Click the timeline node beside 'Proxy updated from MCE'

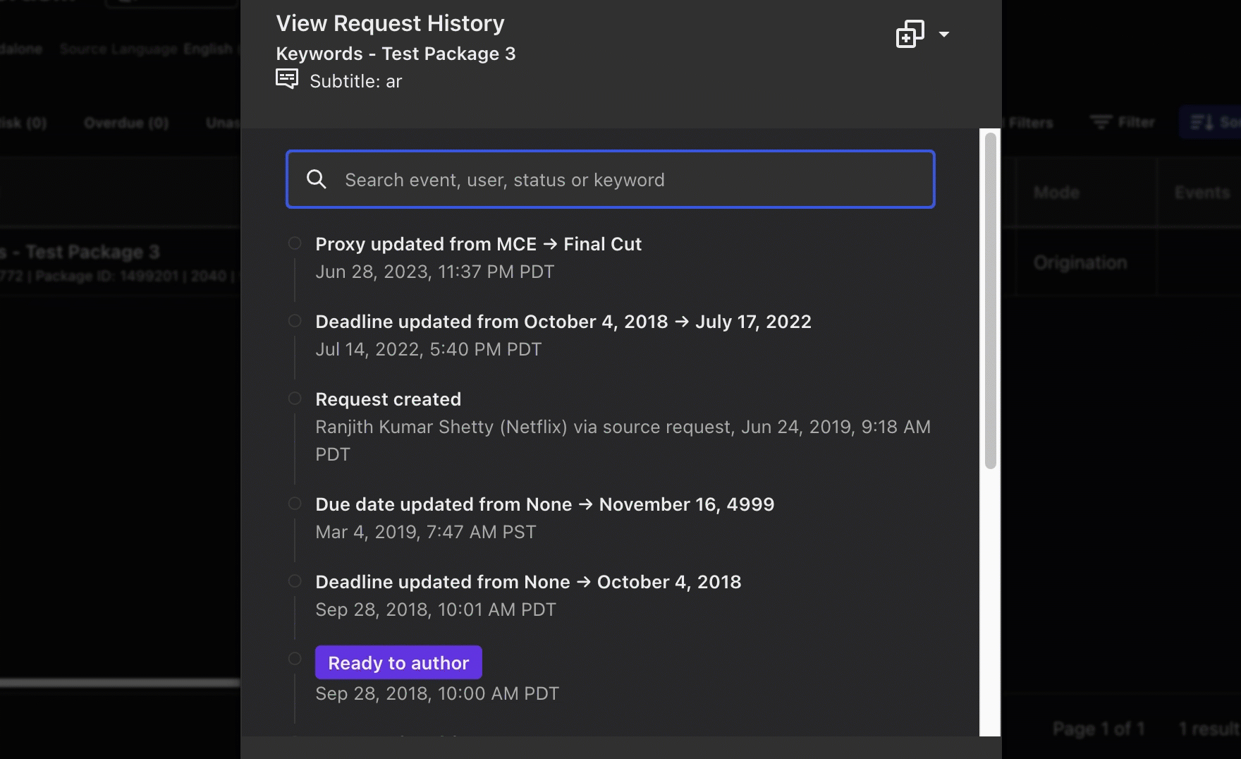click(x=295, y=243)
